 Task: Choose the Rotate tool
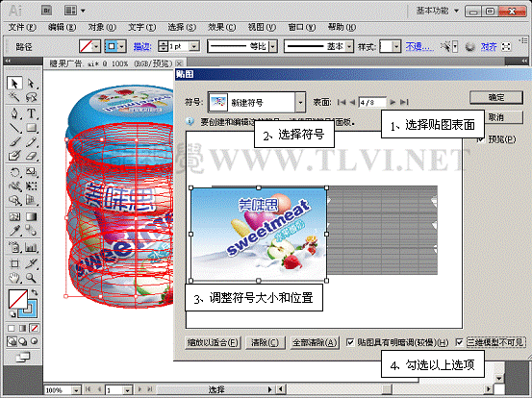[x=14, y=172]
